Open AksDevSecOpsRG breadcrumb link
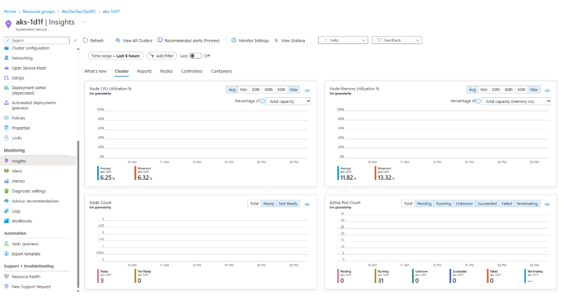The image size is (563, 297). point(79,12)
